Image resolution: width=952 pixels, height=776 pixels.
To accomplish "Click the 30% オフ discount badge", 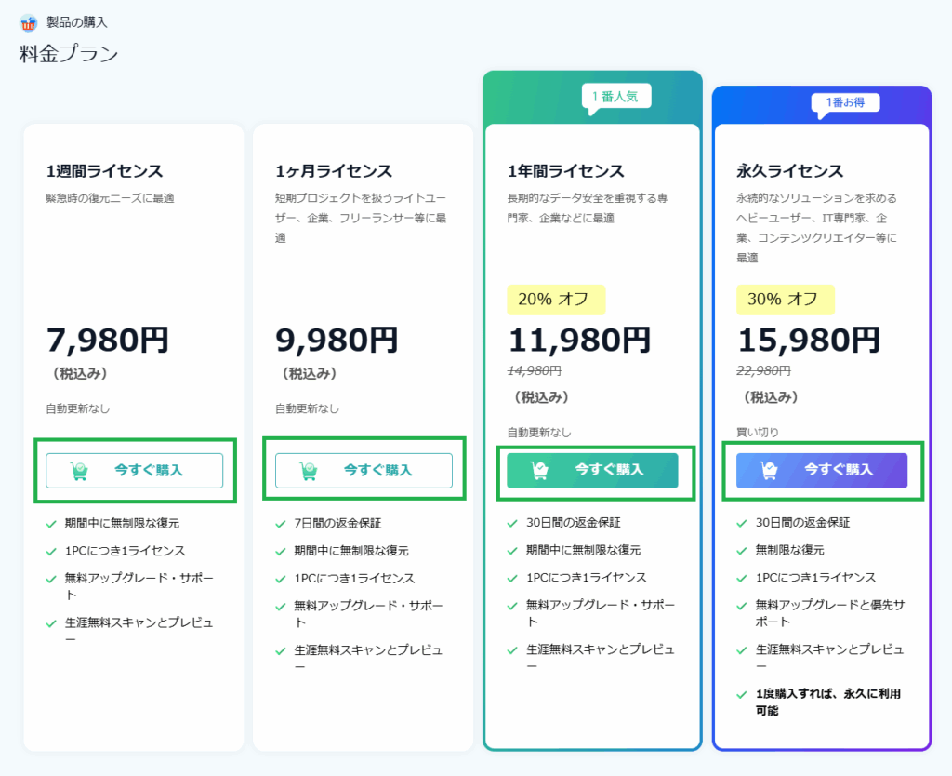I will pyautogui.click(x=785, y=301).
